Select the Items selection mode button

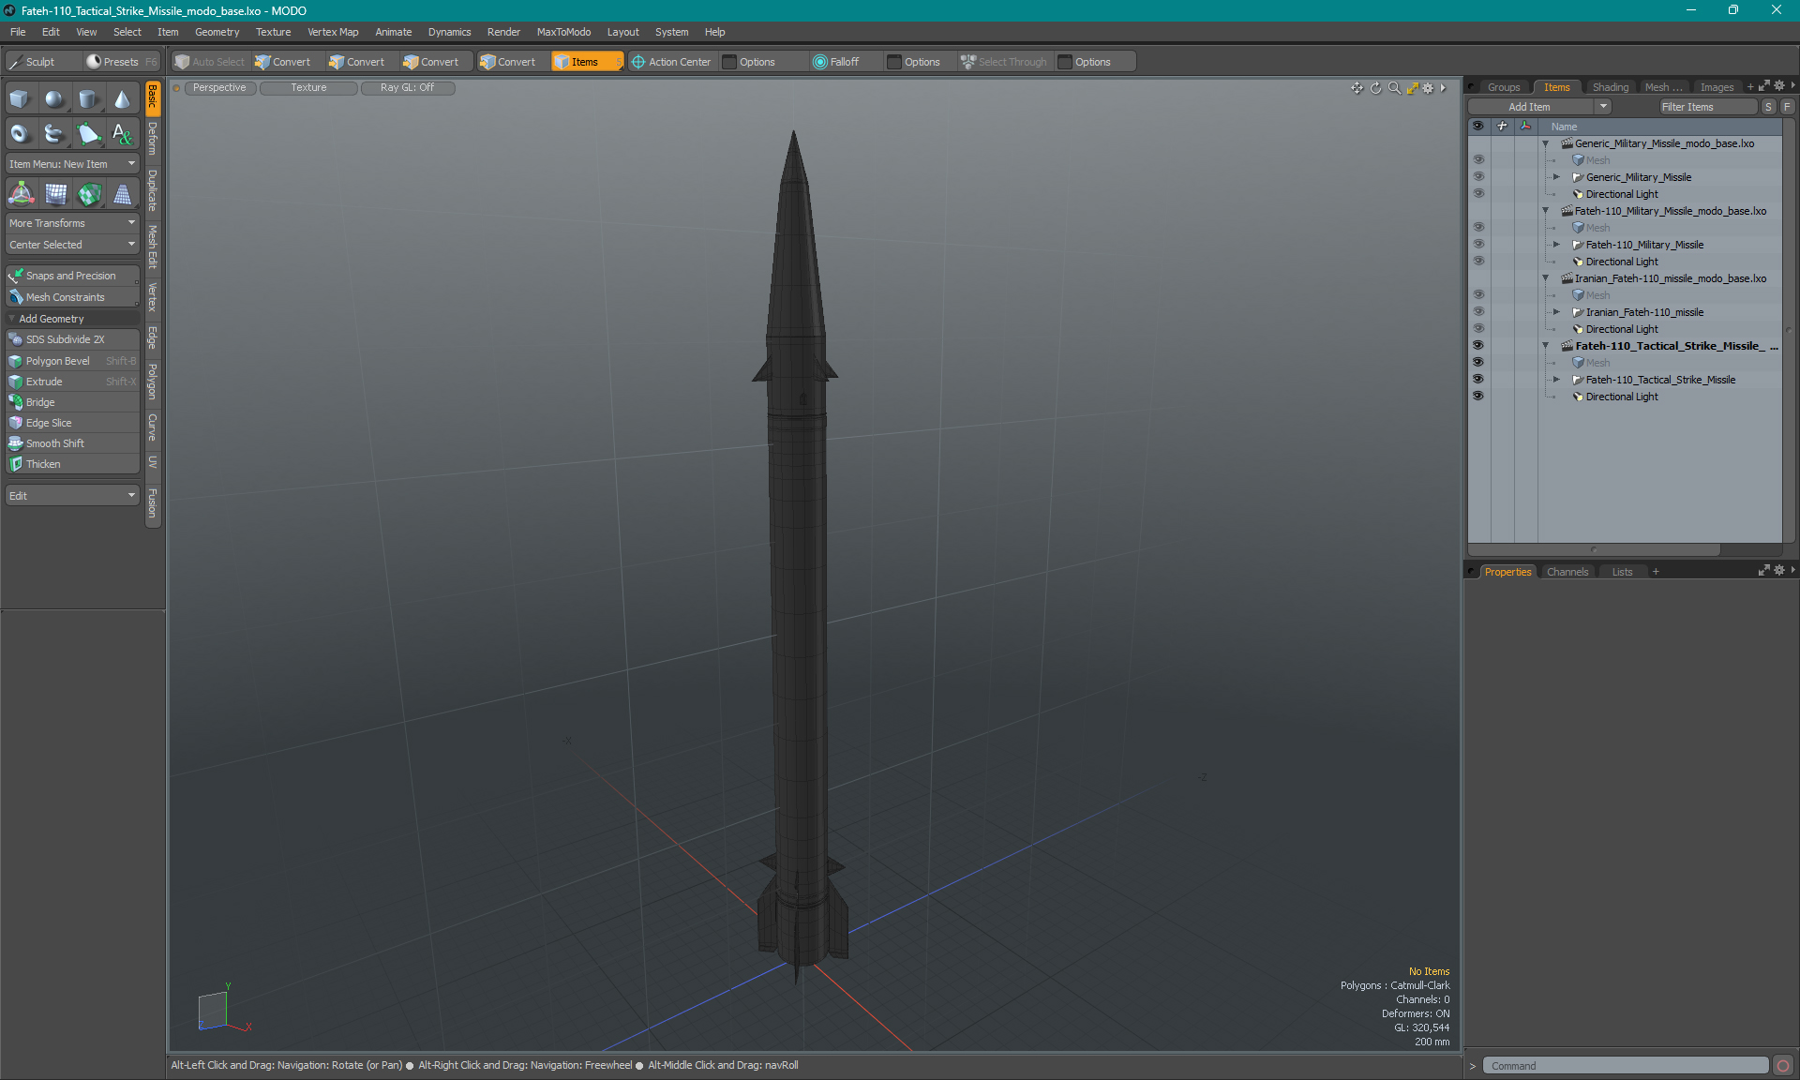586,62
